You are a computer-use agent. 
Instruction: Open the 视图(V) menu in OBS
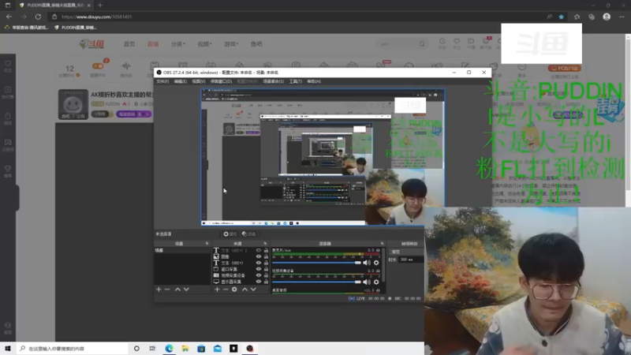click(x=199, y=81)
